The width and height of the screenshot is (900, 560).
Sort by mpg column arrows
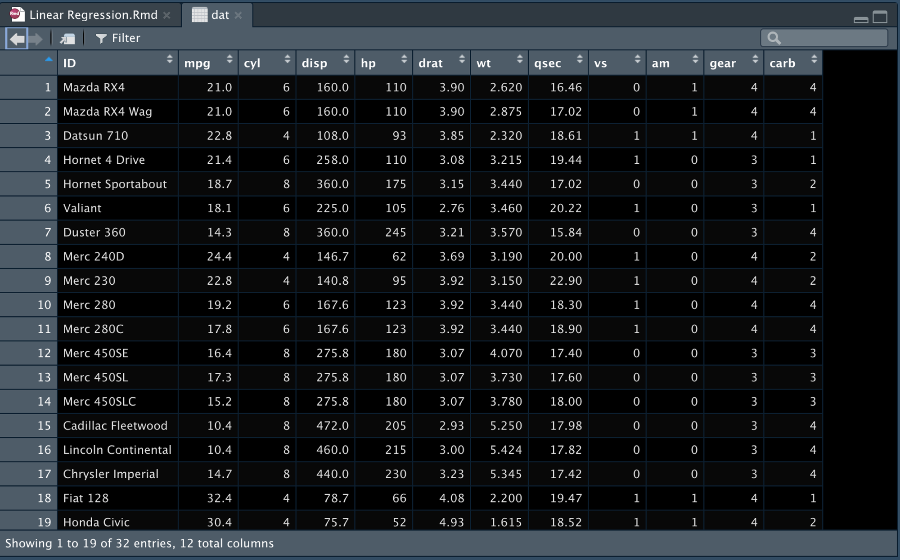(x=229, y=58)
